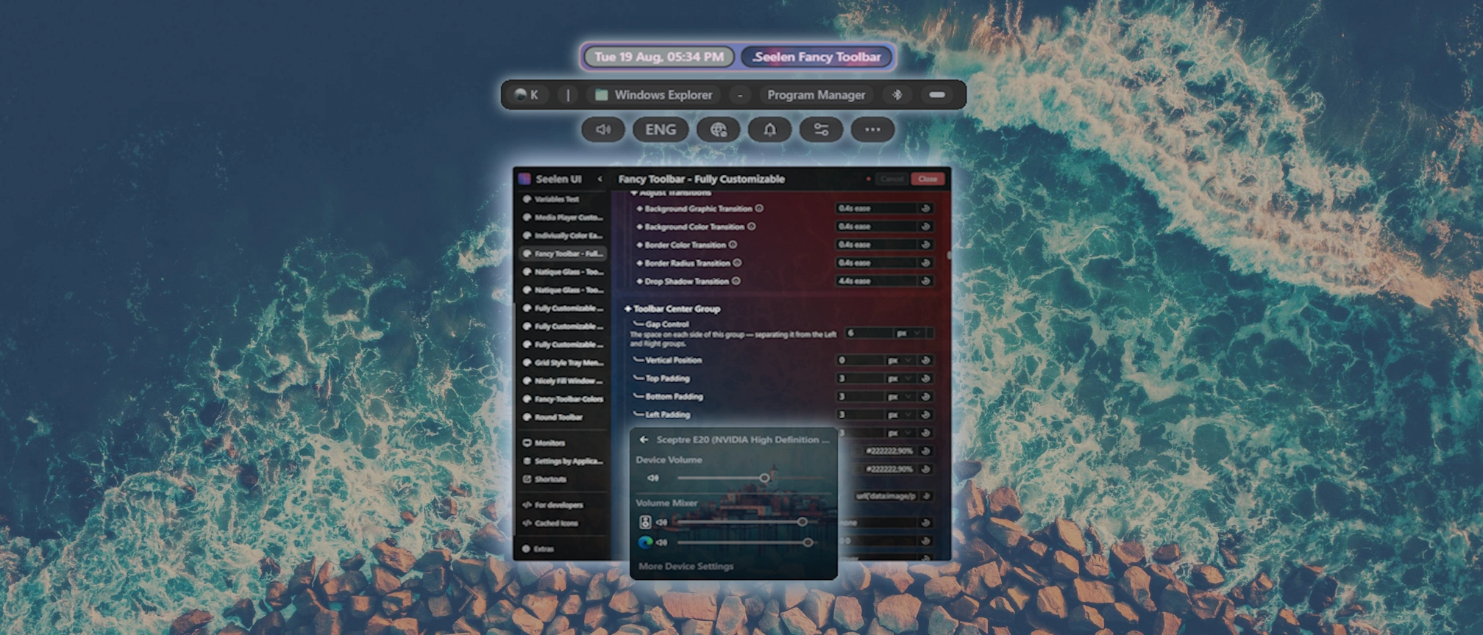Click the Bluetooth icon in the toolbar
Viewport: 1483px width, 635px height.
[x=897, y=95]
